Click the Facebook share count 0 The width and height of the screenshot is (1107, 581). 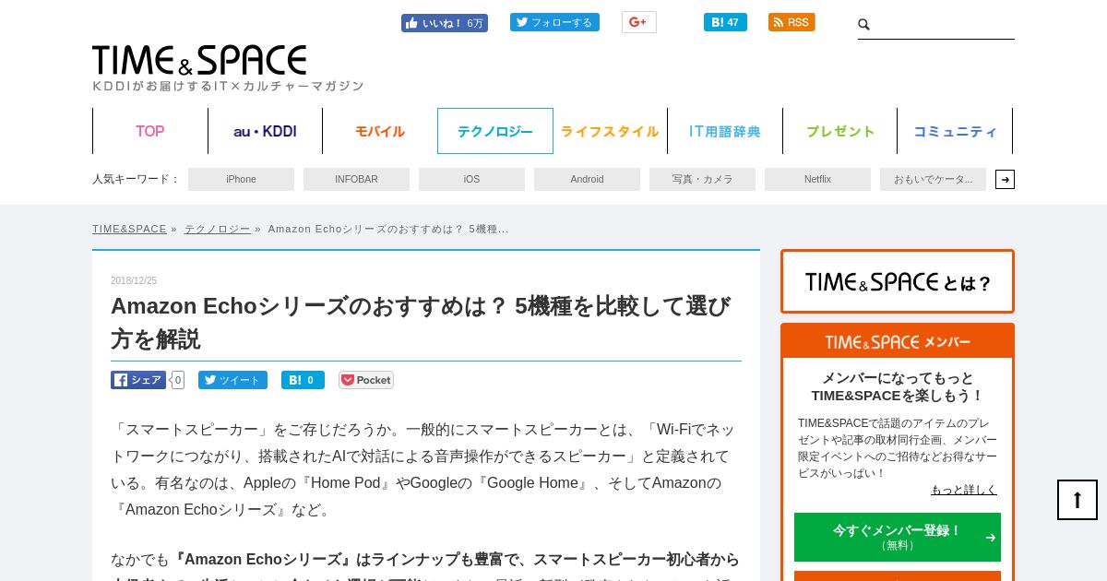click(x=178, y=380)
